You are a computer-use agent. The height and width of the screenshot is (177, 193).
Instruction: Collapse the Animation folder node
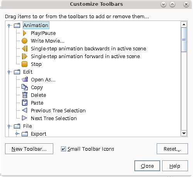[9, 26]
